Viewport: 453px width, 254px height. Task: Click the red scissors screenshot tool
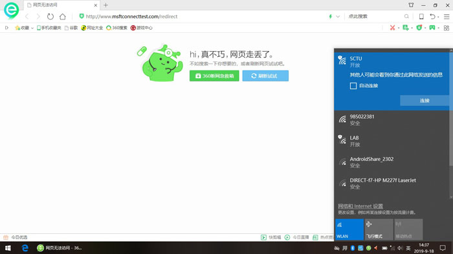pos(392,28)
